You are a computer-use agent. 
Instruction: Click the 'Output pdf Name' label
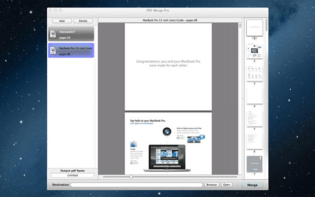click(x=72, y=171)
